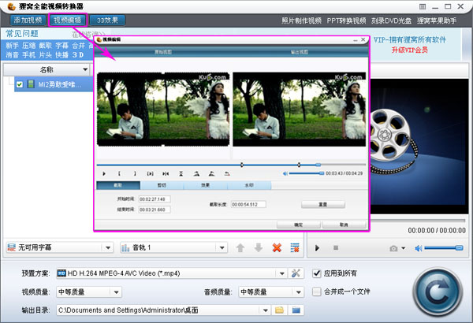Uncheck the Mi2 video file checkbox
The height and width of the screenshot is (323, 473).
click(x=20, y=84)
